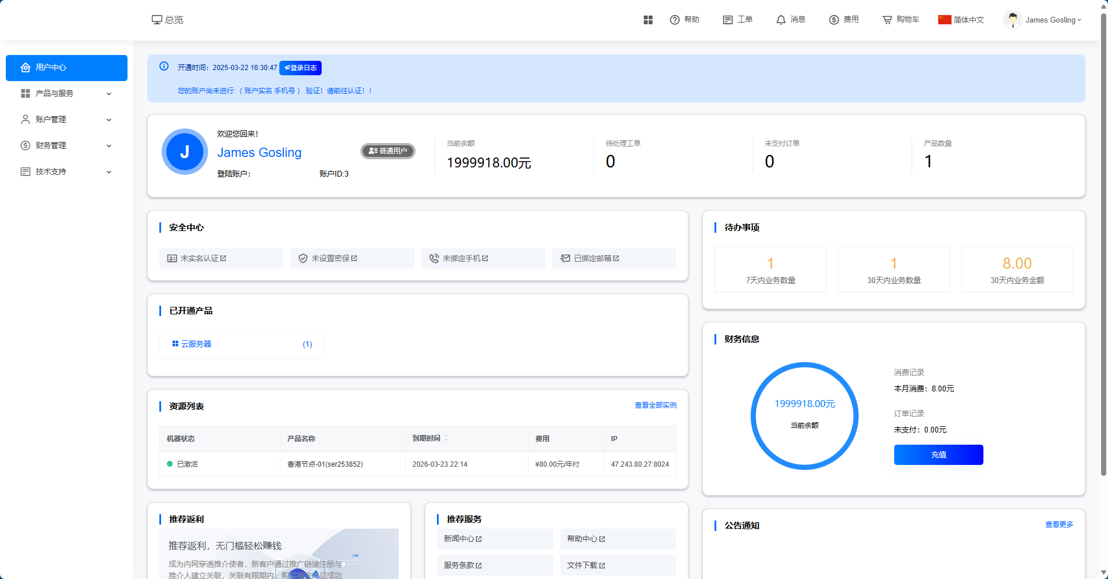Click the 云服务器 (1) product row
The width and height of the screenshot is (1108, 579).
click(242, 345)
